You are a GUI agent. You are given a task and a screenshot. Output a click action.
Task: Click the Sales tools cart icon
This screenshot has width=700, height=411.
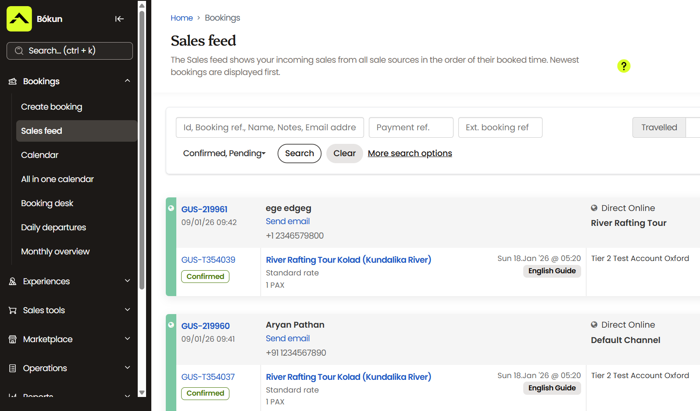[x=13, y=310]
